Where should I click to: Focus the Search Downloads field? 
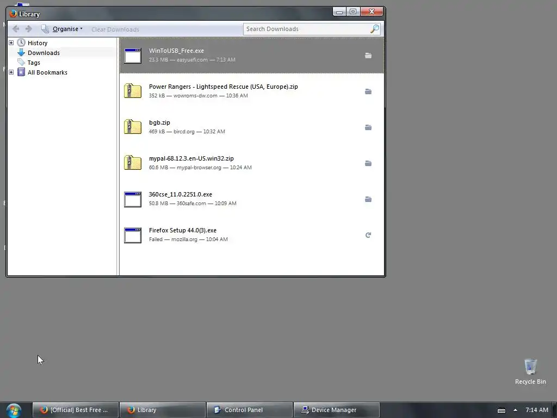(x=307, y=29)
